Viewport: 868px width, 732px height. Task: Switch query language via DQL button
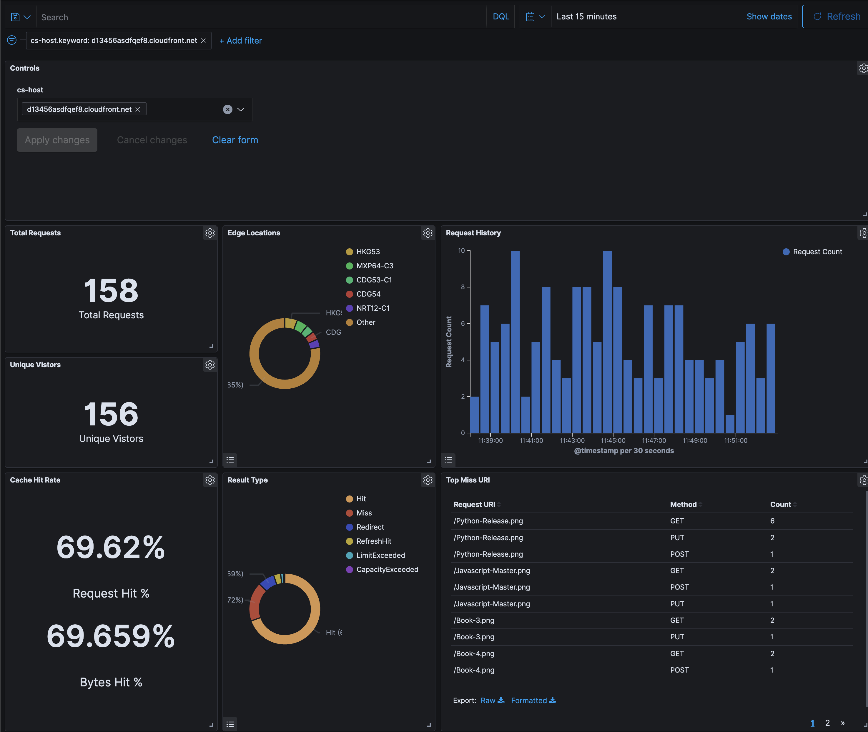point(501,16)
